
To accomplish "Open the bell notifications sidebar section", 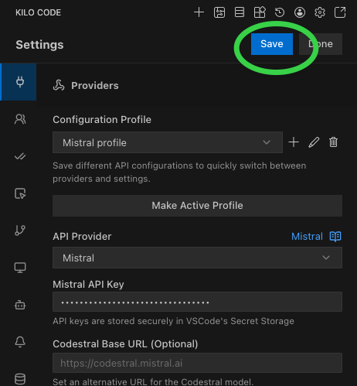I will tap(20, 342).
